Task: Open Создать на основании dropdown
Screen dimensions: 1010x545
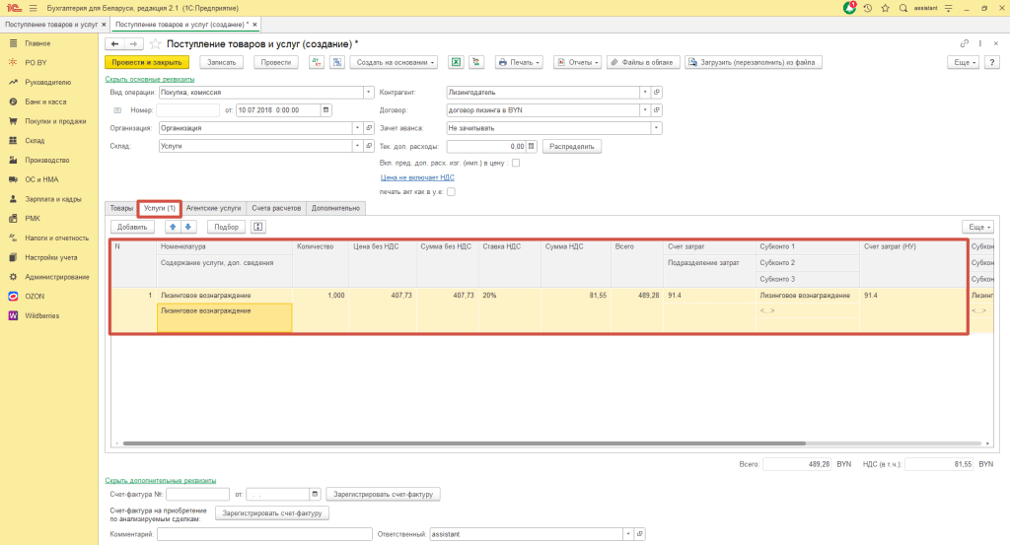Action: (395, 62)
